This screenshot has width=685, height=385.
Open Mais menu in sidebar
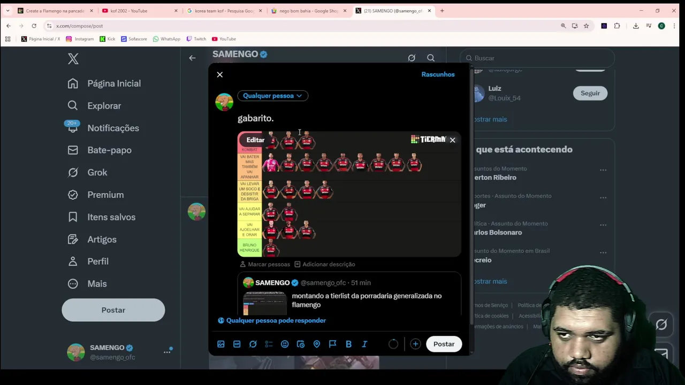coord(87,283)
